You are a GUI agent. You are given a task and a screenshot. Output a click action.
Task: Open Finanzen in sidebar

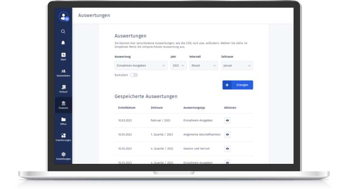[x=63, y=105]
